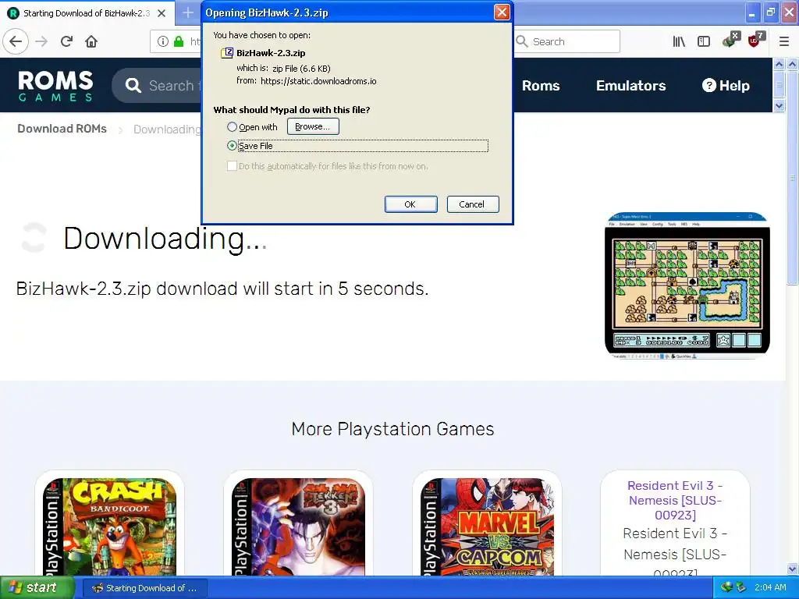Click the https://static.downloadroms.io source text

(318, 81)
